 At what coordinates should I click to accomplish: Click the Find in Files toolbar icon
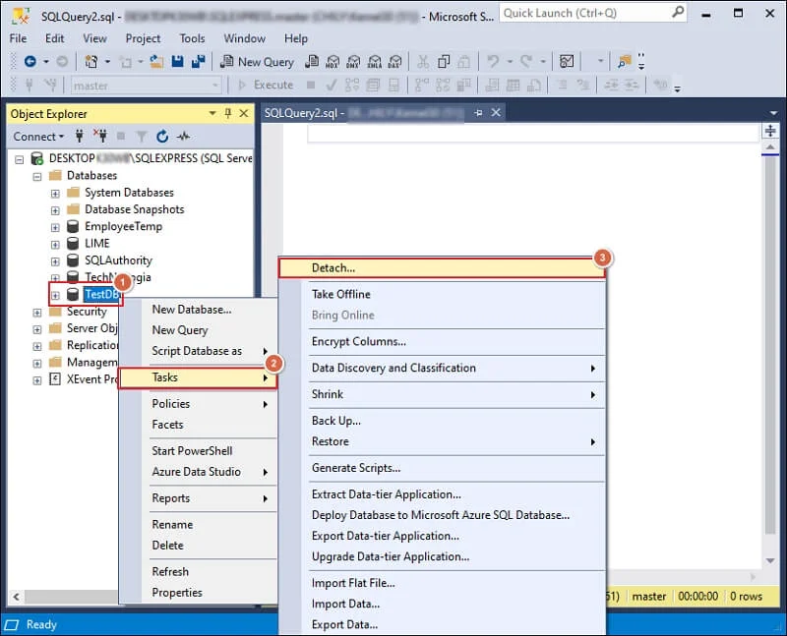(x=625, y=62)
